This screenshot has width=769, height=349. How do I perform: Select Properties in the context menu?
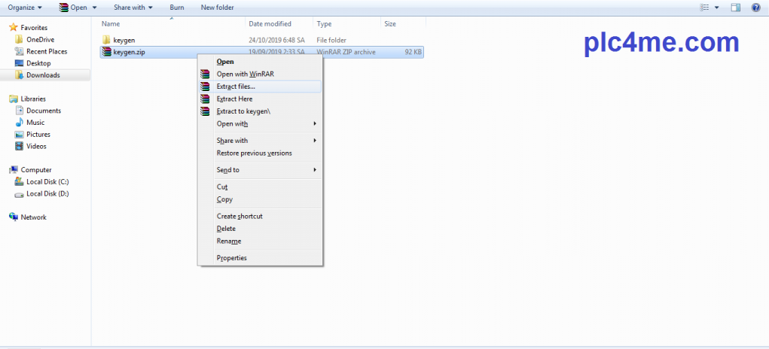click(231, 258)
